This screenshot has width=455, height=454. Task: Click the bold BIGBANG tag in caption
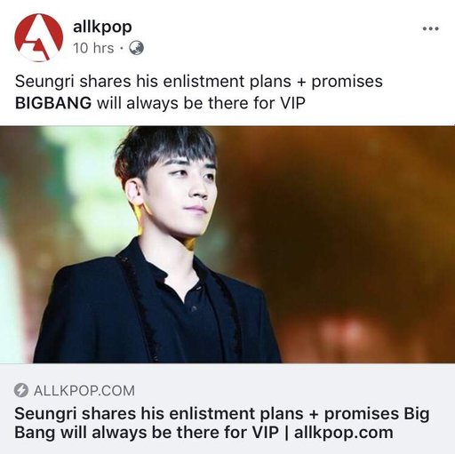[x=53, y=103]
